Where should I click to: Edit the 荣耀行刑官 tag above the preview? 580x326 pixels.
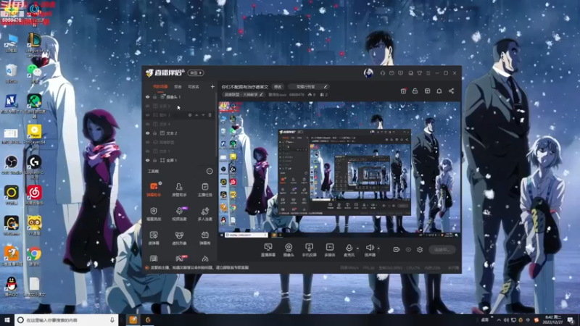(308, 87)
